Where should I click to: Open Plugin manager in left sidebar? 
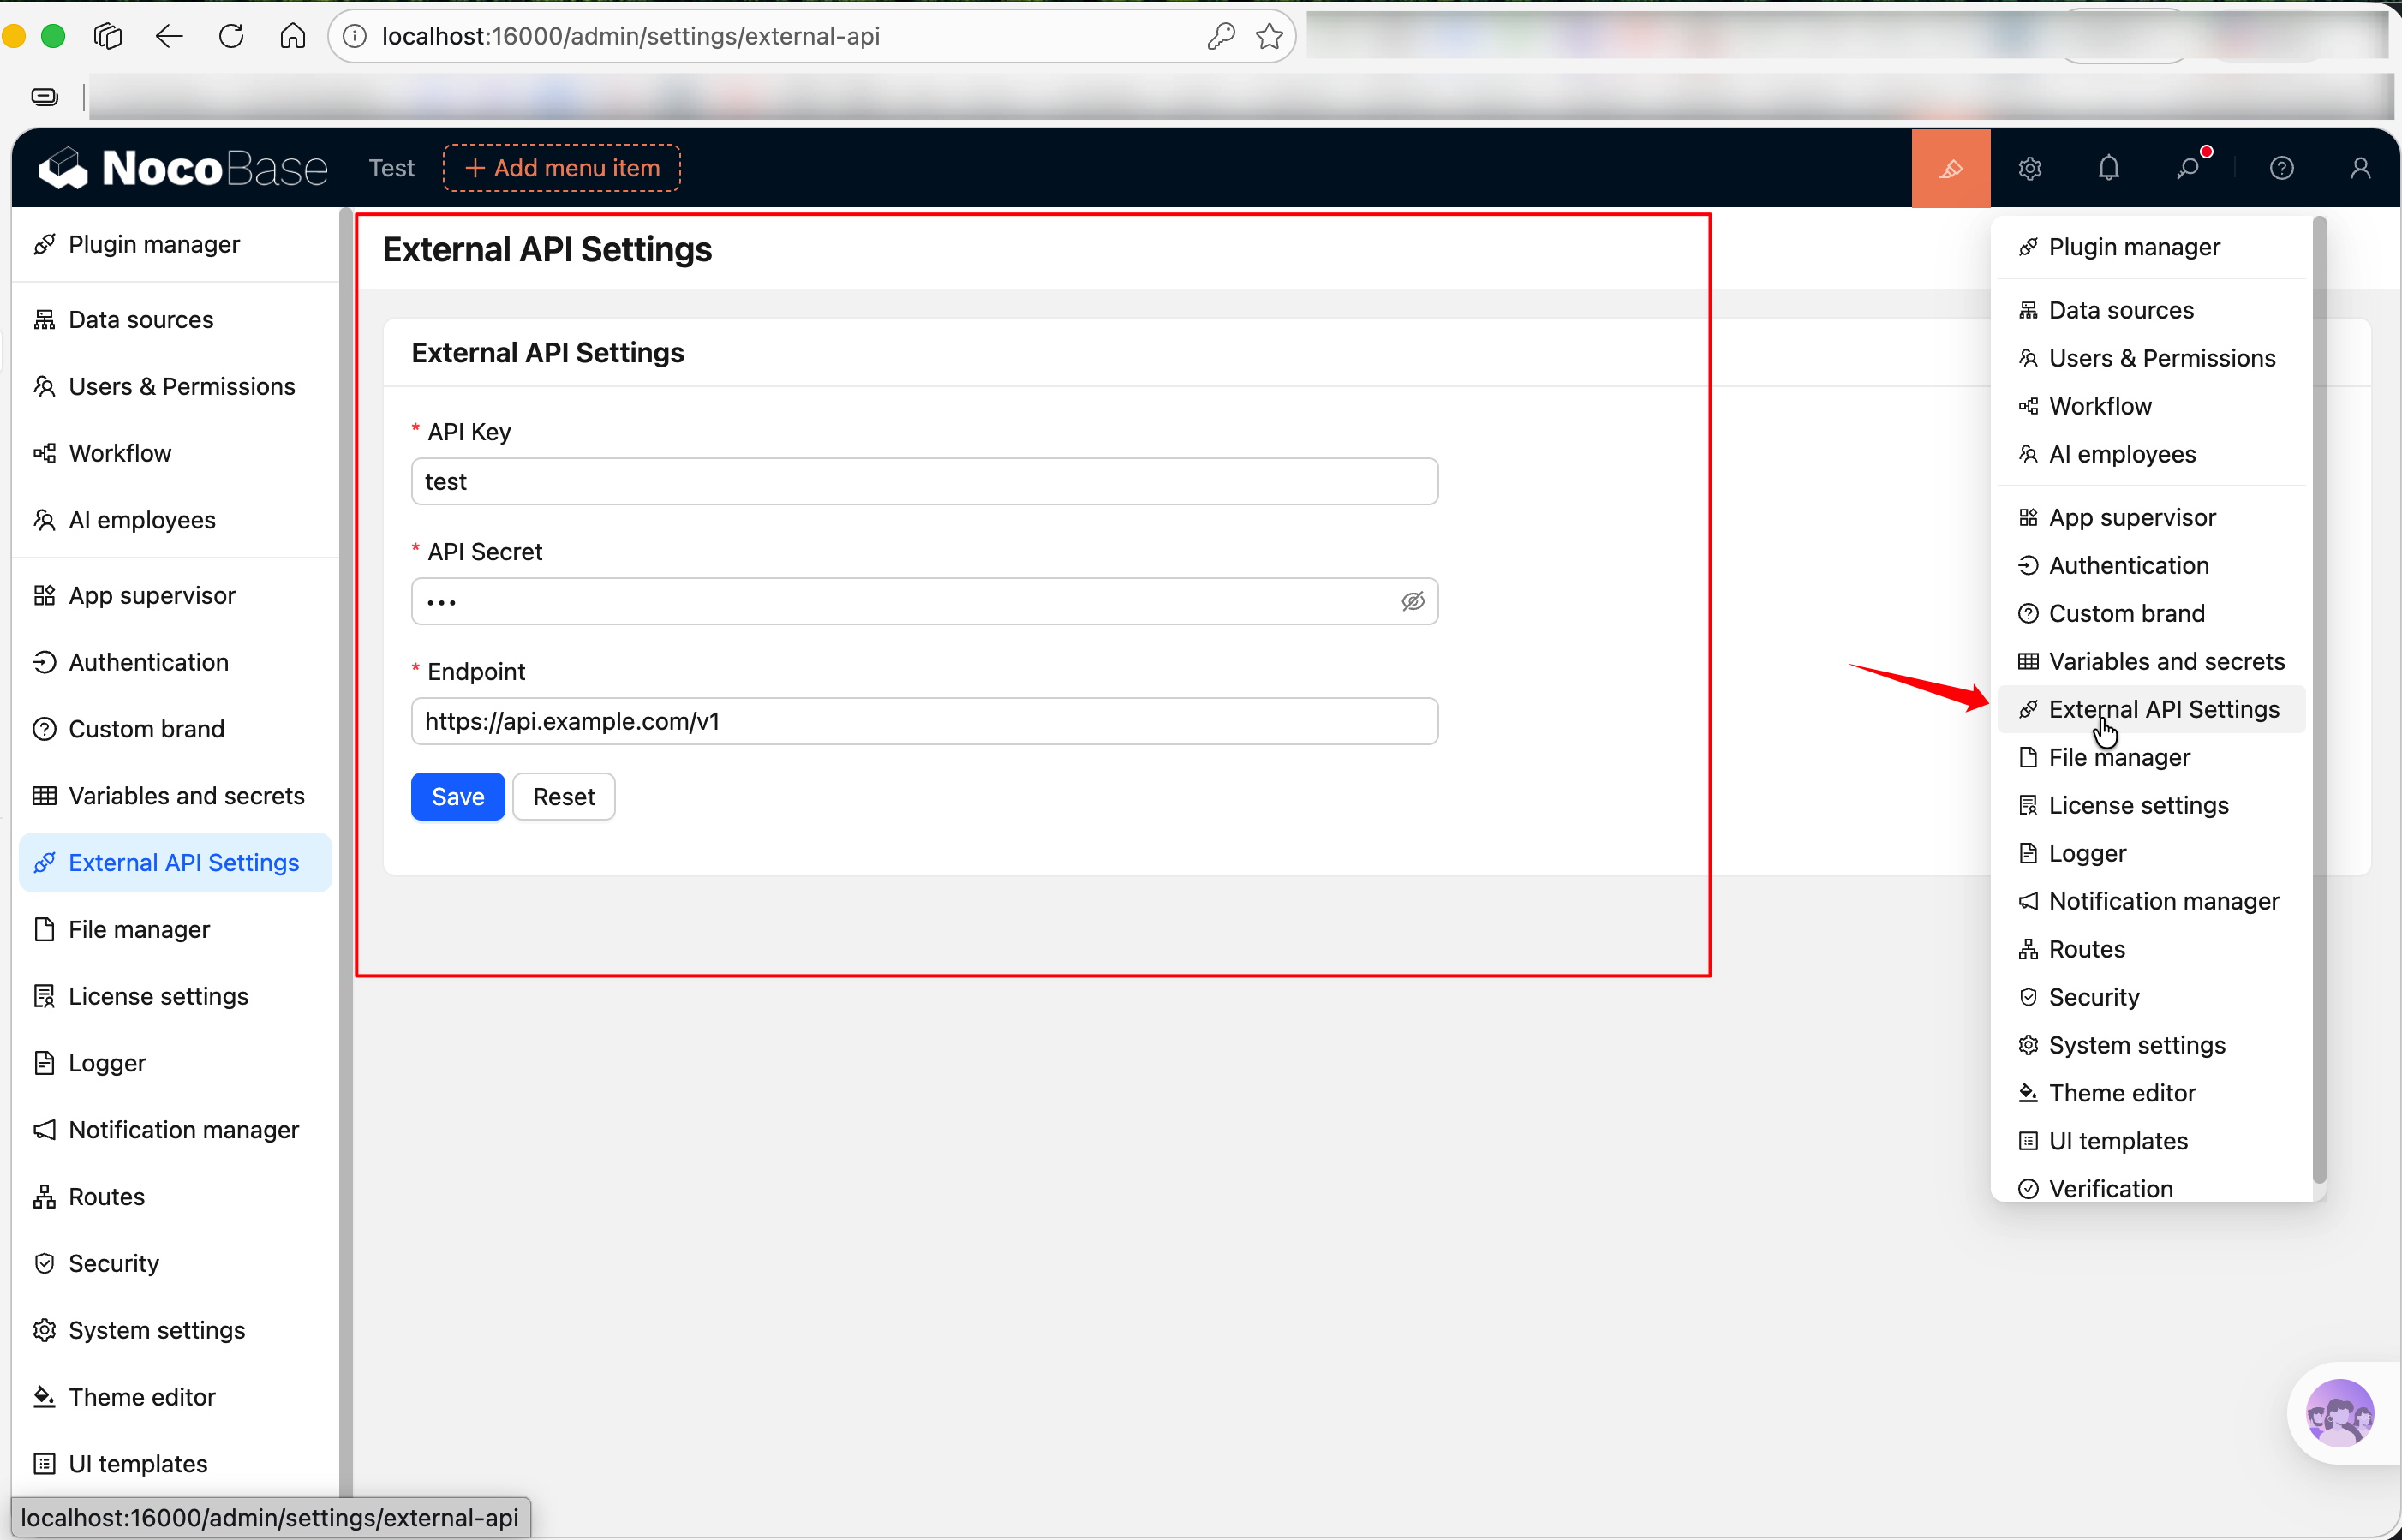[154, 244]
